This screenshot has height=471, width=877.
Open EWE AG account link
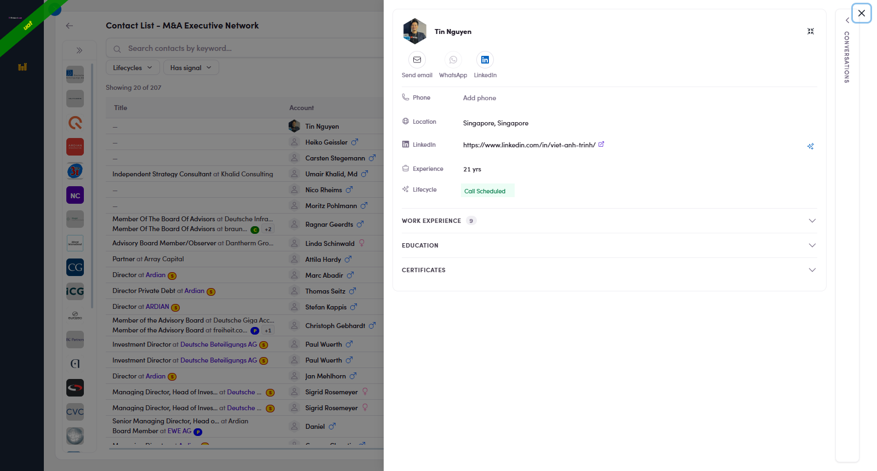[179, 431]
